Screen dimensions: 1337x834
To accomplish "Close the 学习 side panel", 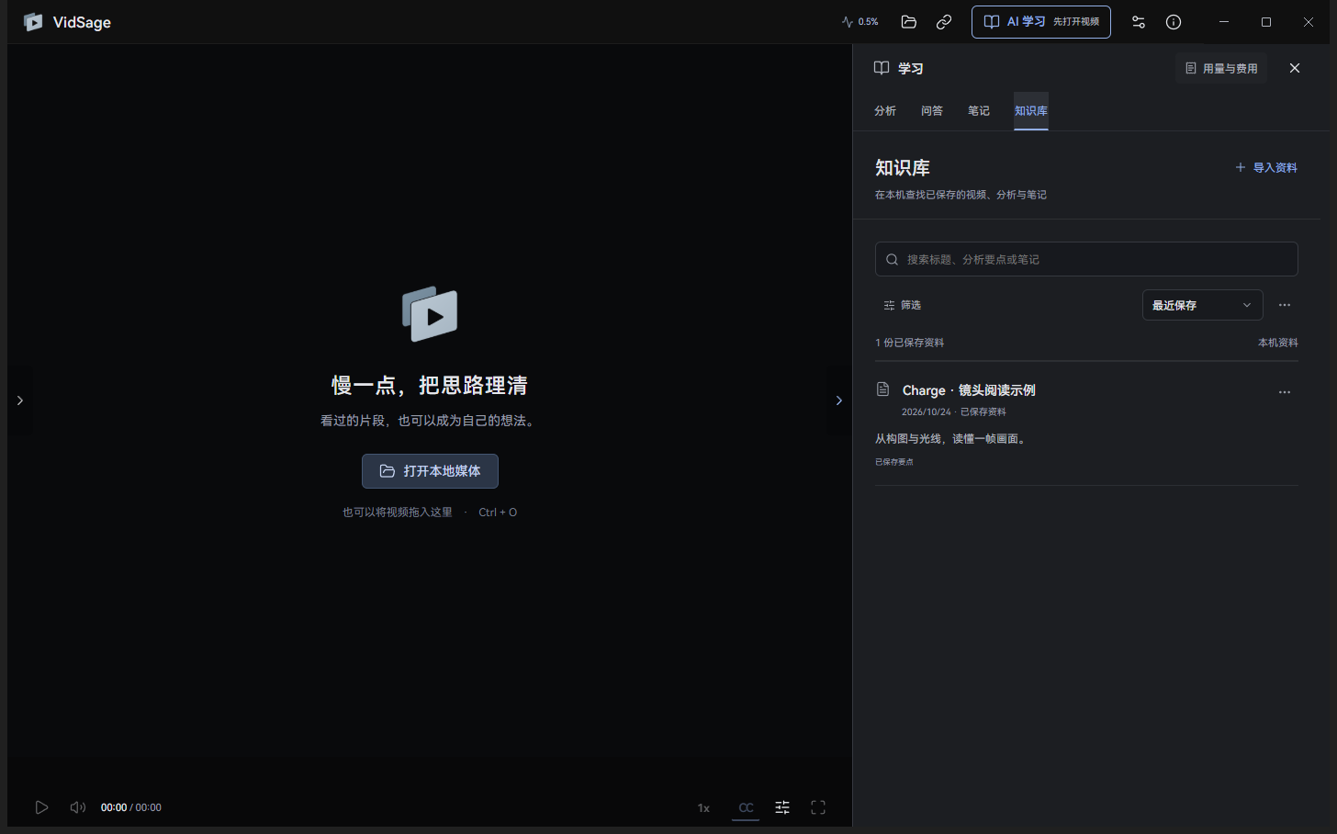I will 1295,68.
